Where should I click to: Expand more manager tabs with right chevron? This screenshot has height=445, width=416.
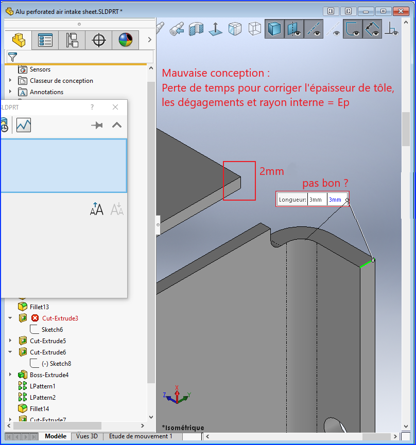coord(150,40)
